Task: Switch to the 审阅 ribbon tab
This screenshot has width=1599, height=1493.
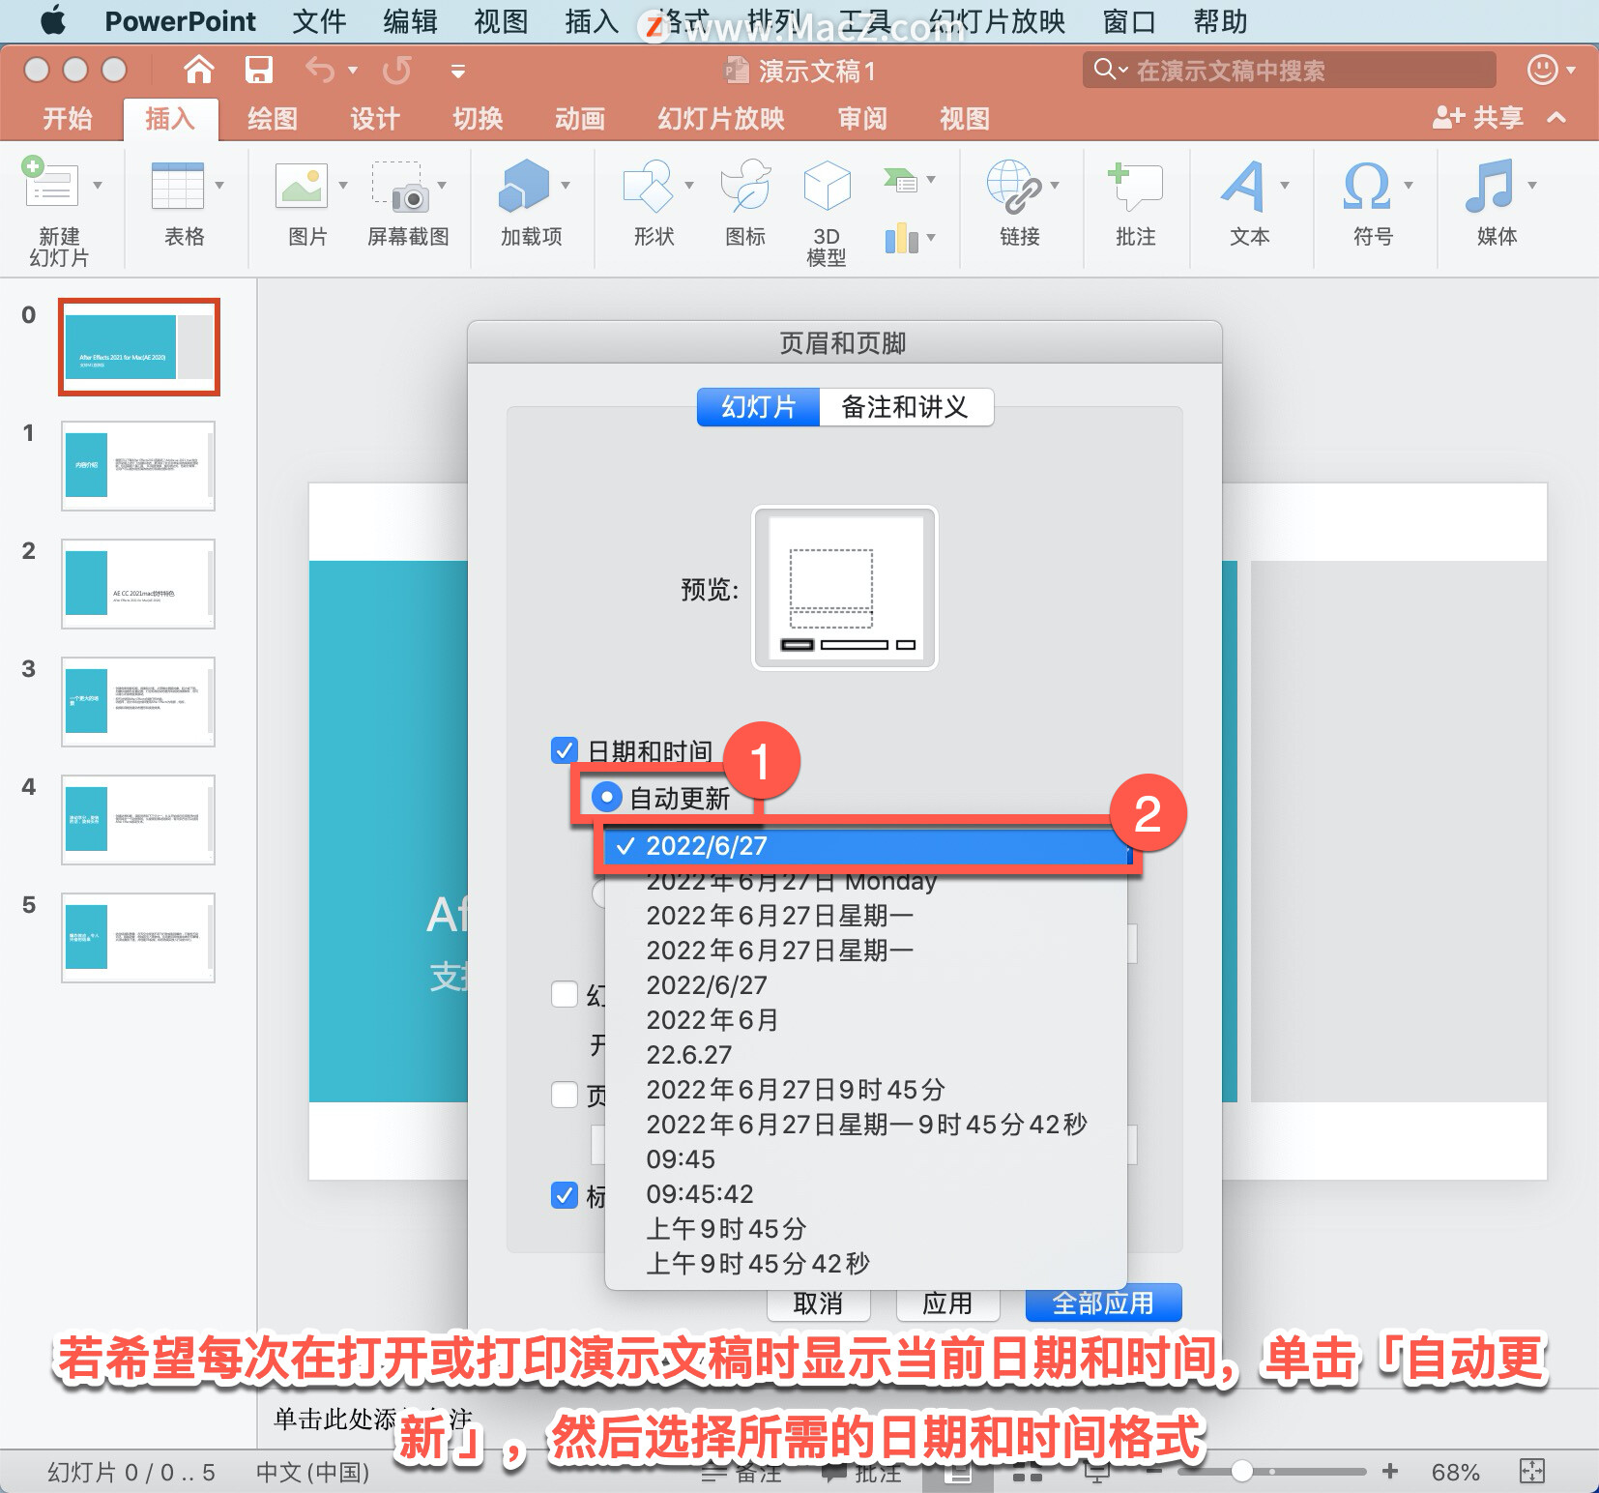Action: 862,118
